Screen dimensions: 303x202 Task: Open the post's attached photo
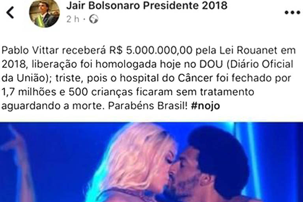point(151,162)
